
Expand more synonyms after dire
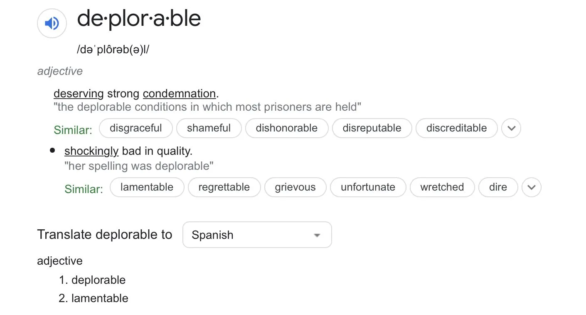(x=532, y=187)
